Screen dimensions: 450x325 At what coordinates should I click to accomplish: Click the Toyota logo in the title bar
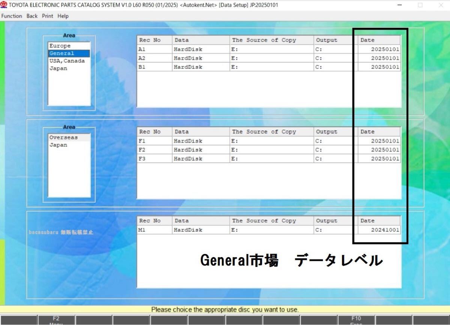tap(4, 5)
